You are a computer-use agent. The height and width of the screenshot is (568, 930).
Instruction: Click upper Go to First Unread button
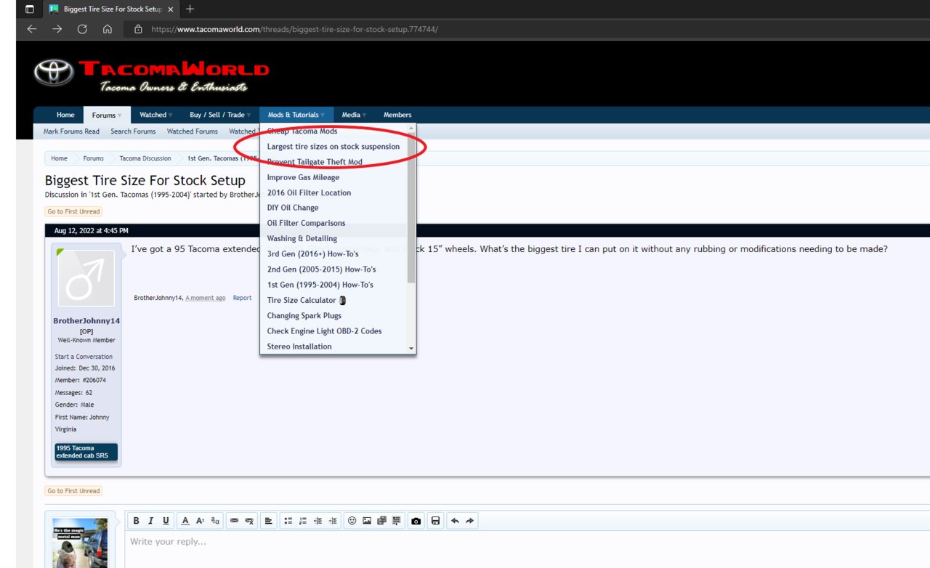coord(73,211)
